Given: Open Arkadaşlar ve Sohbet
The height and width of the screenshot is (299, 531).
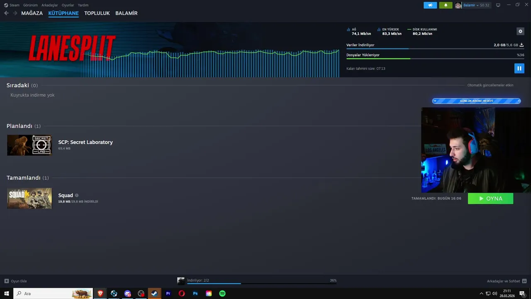Looking at the screenshot, I should [x=503, y=281].
